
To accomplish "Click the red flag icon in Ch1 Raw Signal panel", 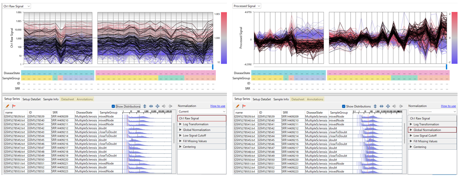I will (14, 106).
